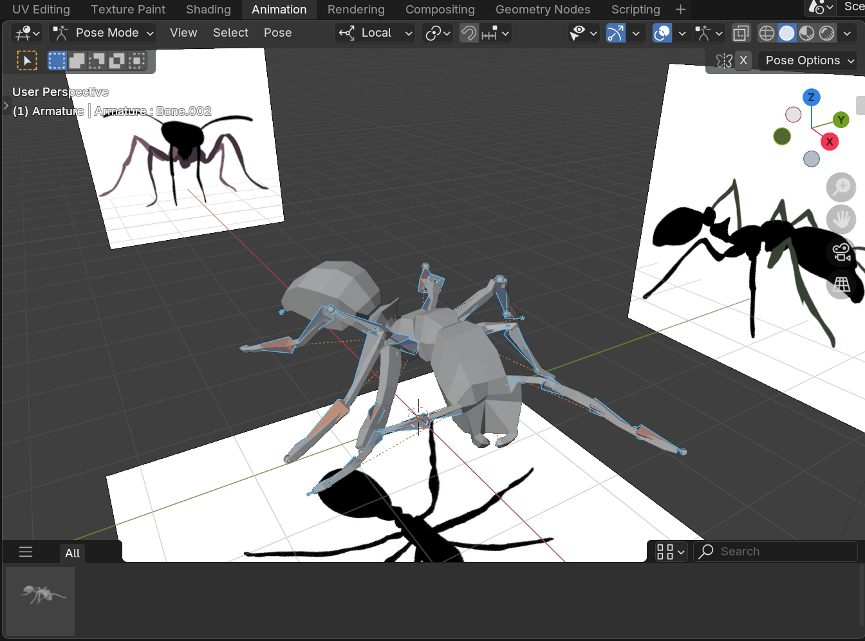The image size is (865, 641).
Task: Click the zoom magnifier gizmo in the viewport
Action: pos(841,187)
